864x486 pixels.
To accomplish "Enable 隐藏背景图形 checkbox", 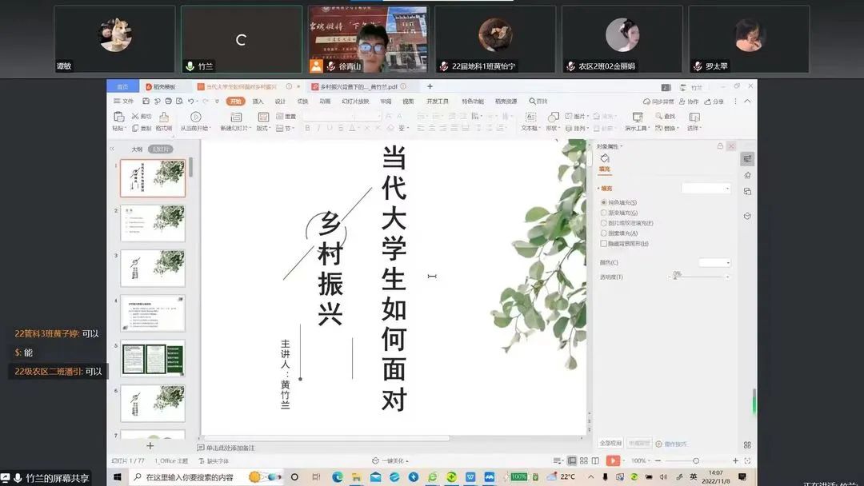I will coord(604,244).
